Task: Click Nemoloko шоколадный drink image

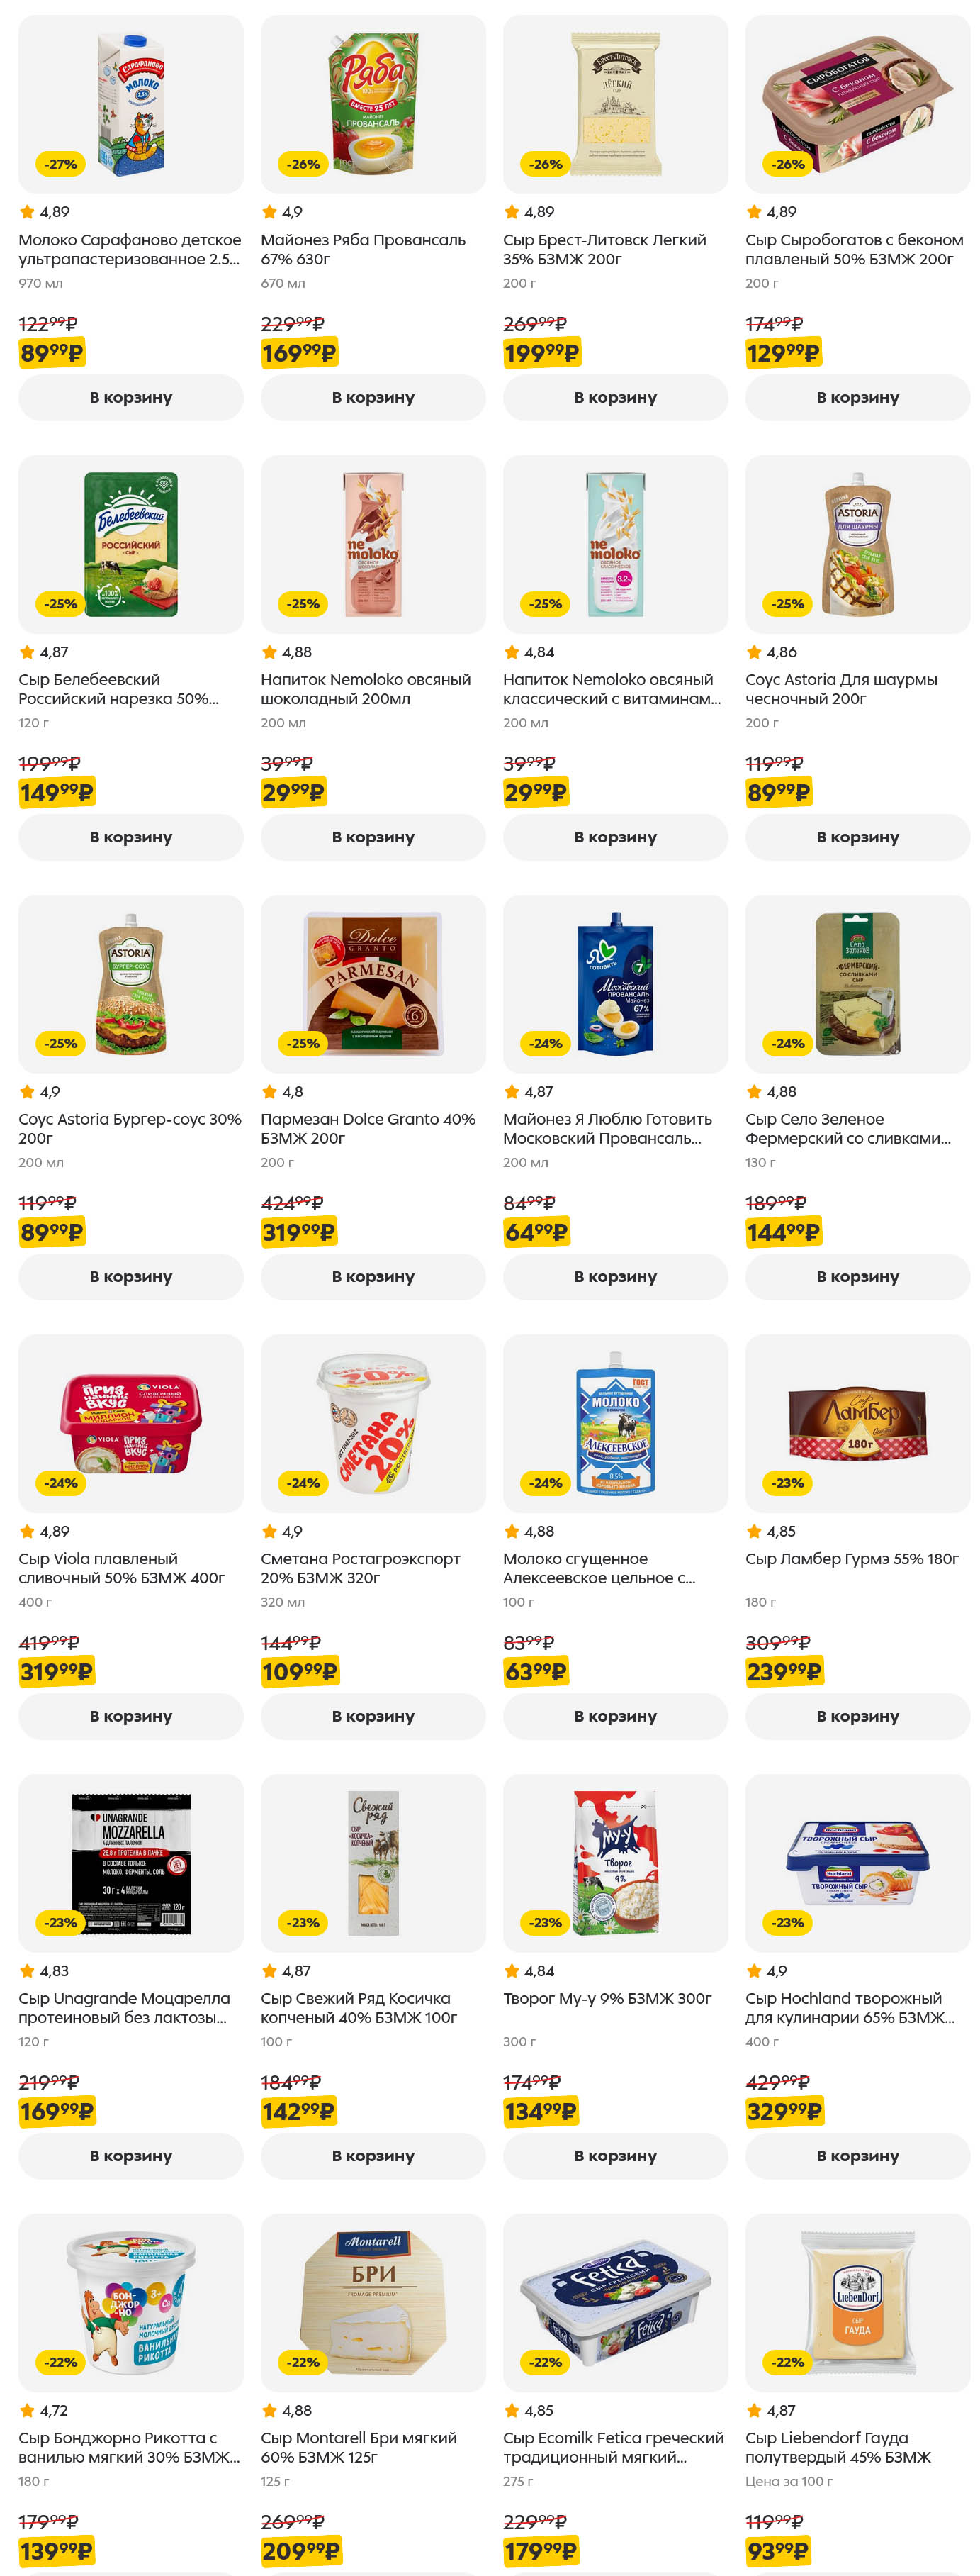Action: pyautogui.click(x=373, y=543)
